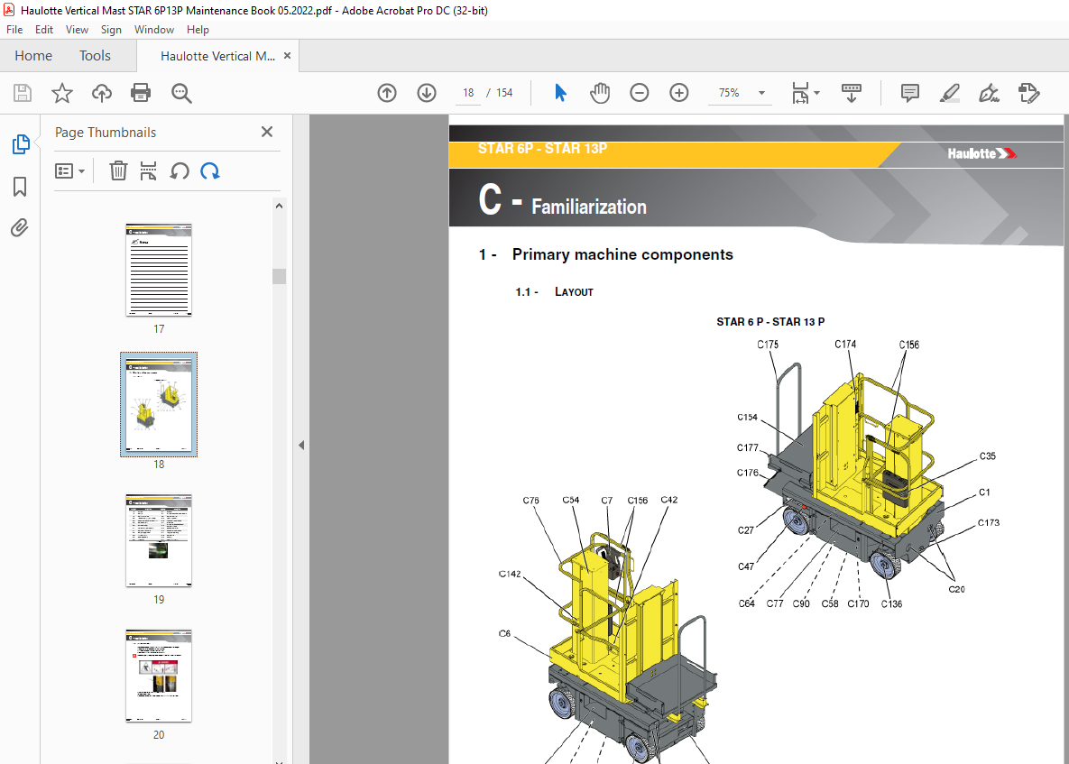This screenshot has height=764, width=1069.
Task: Close the Haulotte document tab
Action: [x=287, y=56]
